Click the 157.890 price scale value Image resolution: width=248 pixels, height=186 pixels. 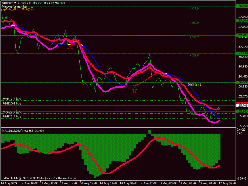(242, 17)
